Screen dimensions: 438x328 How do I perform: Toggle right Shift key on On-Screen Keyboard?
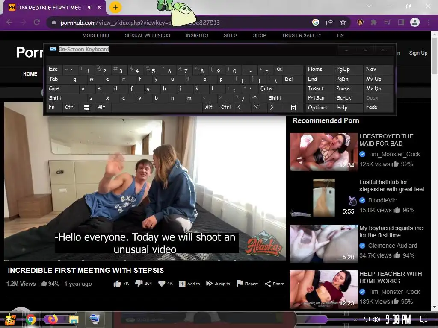pos(284,98)
